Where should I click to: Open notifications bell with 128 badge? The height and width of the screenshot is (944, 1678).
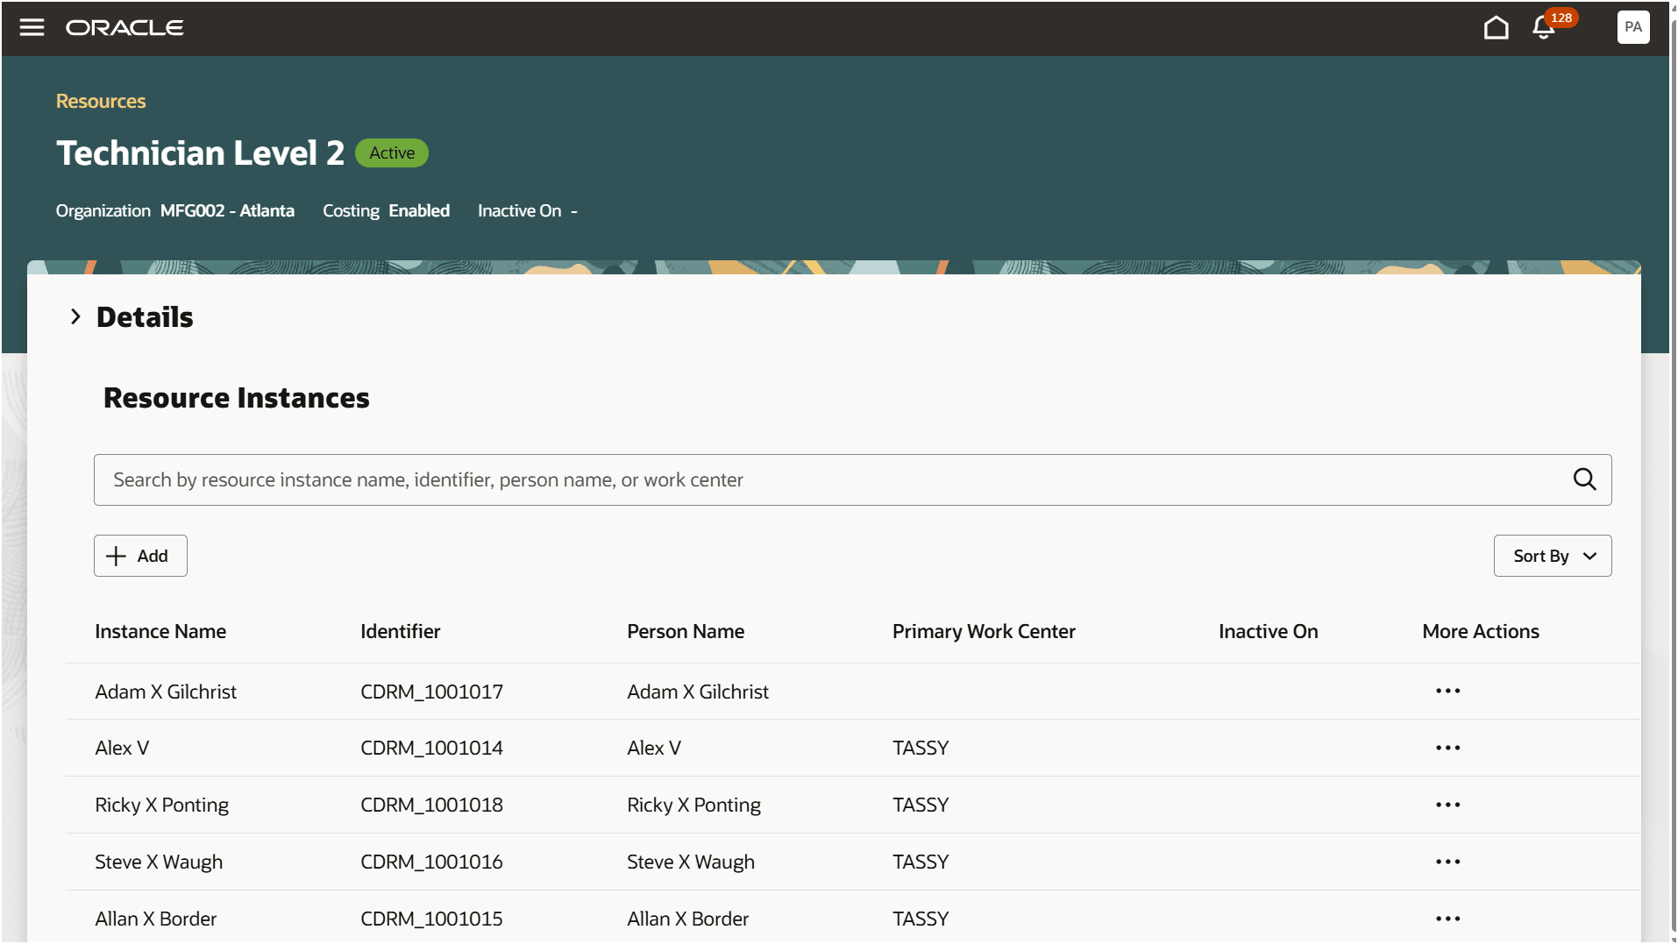(1544, 28)
